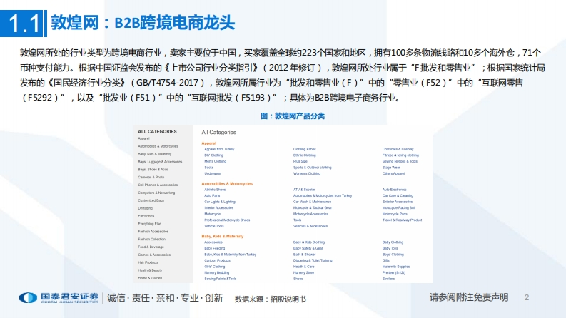
Task: Select Auto Parts link
Action: (212, 195)
